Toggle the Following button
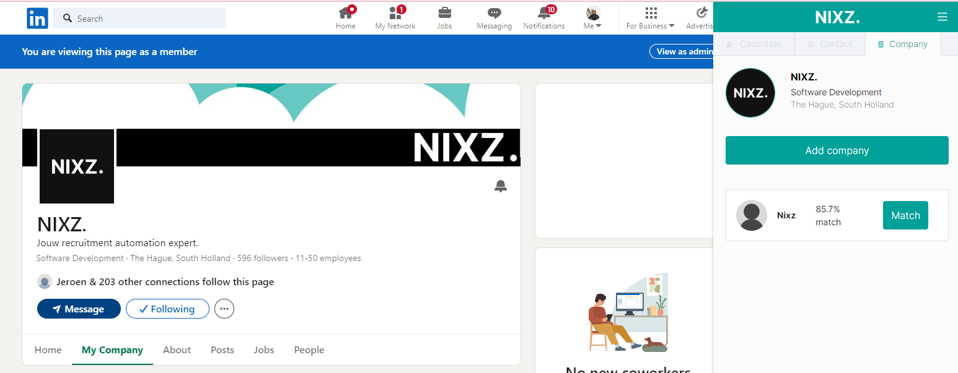This screenshot has height=373, width=958. [x=167, y=309]
